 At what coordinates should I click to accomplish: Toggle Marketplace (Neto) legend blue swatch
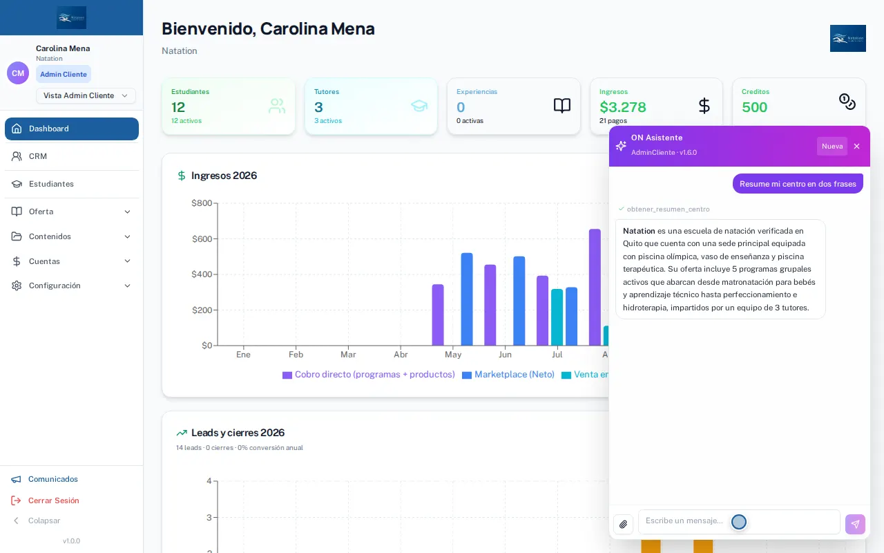(x=467, y=375)
